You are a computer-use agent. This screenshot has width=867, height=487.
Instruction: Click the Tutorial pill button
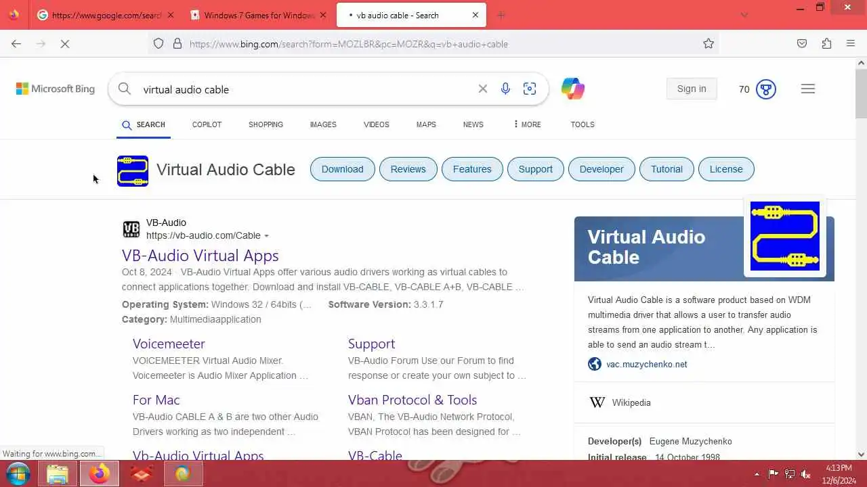point(667,169)
